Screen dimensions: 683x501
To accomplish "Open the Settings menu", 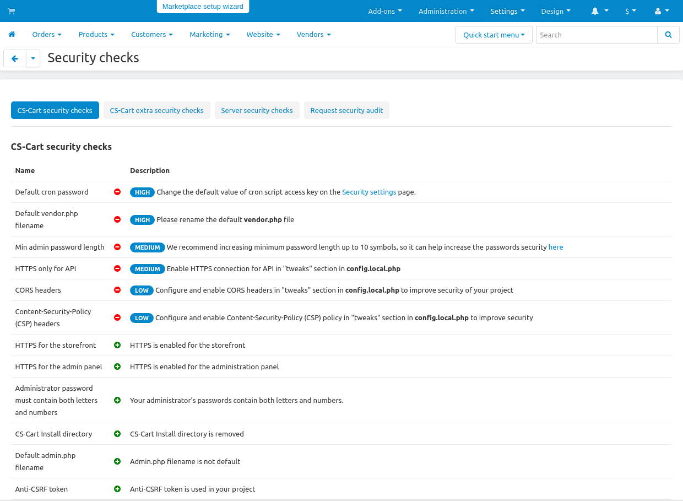I will (x=508, y=11).
